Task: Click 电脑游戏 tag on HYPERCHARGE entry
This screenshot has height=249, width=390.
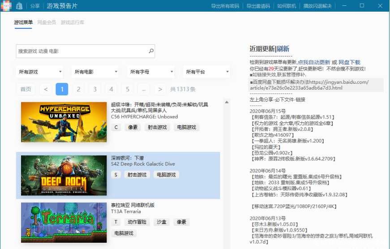Action: 187,127
